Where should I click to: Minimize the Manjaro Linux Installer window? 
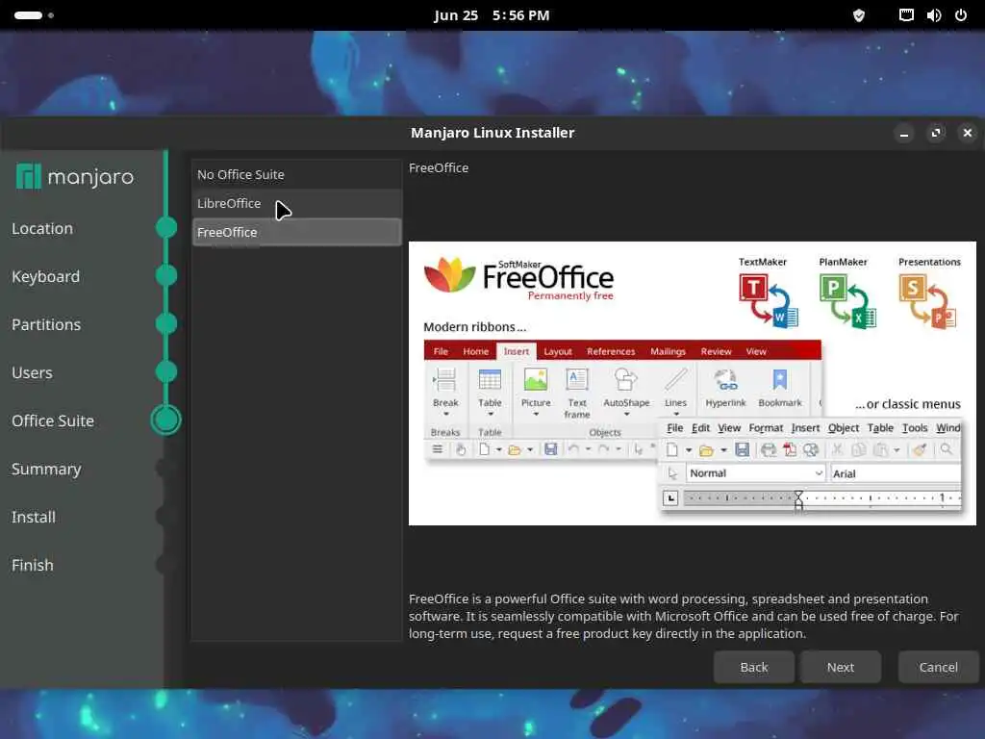[x=904, y=133]
